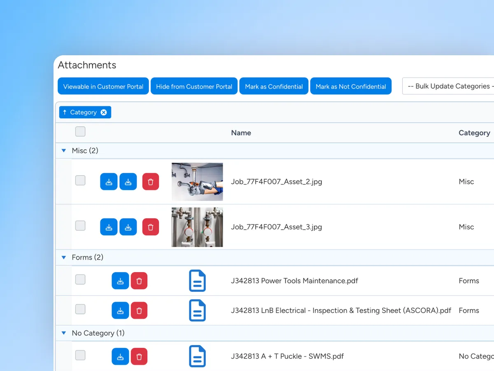Screen dimensions: 494x371
Task: Open thumbnail of Job_77F4F007_Asset_2.jpg
Action: [x=197, y=182]
